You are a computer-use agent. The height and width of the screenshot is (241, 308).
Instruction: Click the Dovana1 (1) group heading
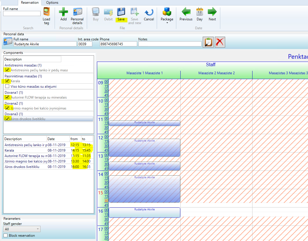[14, 92]
